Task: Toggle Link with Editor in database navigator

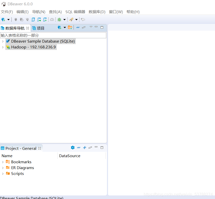Action: coord(84,28)
